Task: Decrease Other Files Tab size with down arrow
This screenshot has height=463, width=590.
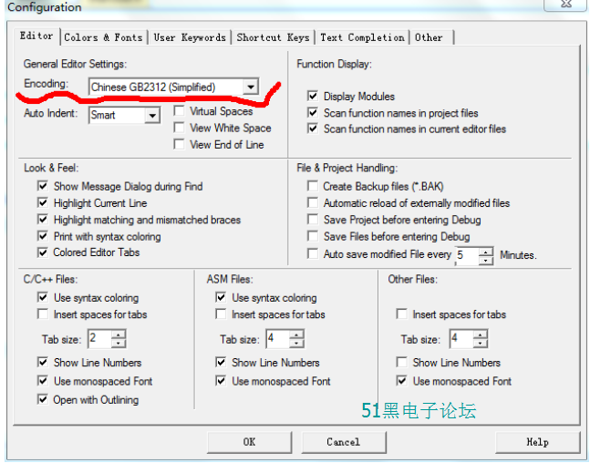Action: click(x=481, y=343)
